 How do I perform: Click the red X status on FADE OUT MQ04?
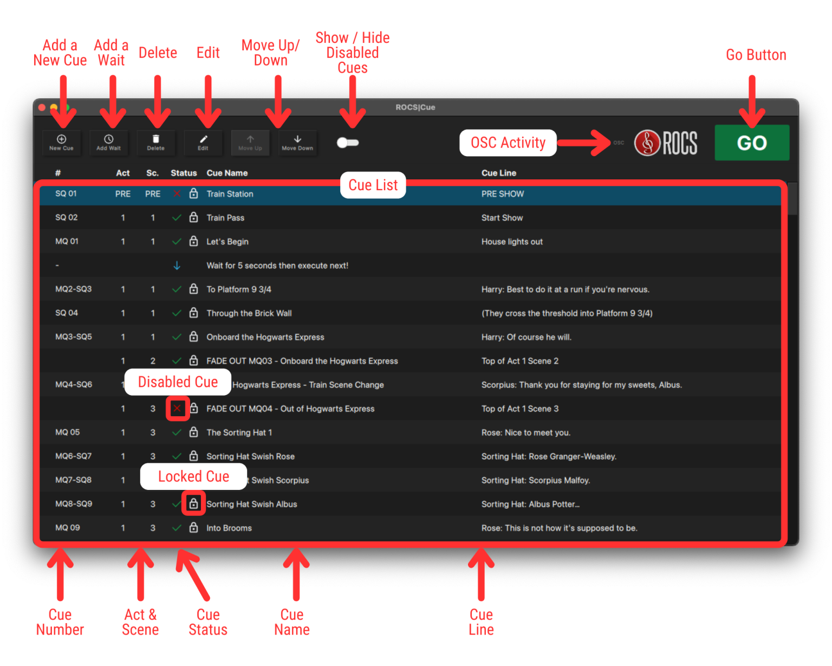pos(177,409)
